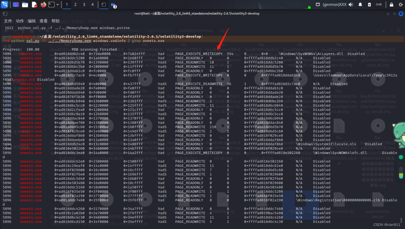Open the grouped file manager windows (3)
The height and width of the screenshot is (229, 405).
(x=114, y=5)
